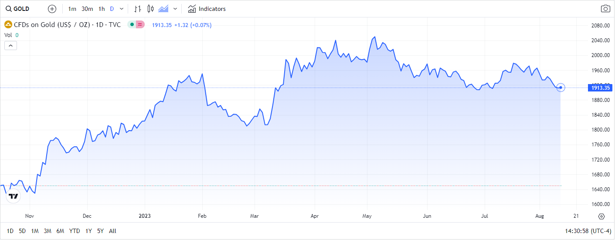Select the 1h timeframe

(102, 9)
